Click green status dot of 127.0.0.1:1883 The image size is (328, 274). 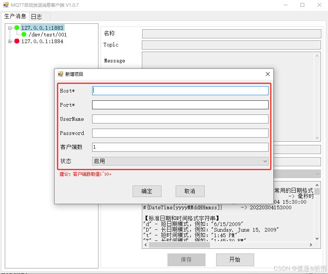point(17,28)
